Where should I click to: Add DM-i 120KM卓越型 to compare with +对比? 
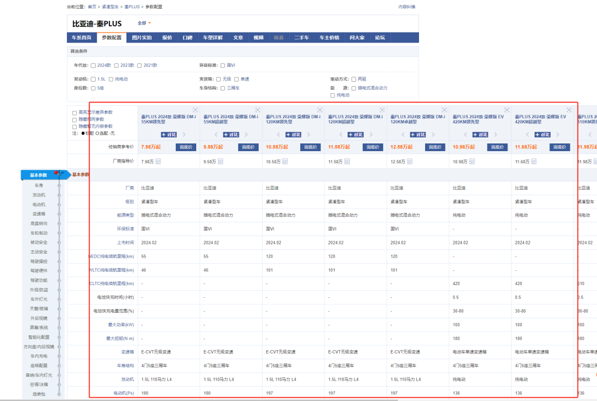tap(418, 135)
